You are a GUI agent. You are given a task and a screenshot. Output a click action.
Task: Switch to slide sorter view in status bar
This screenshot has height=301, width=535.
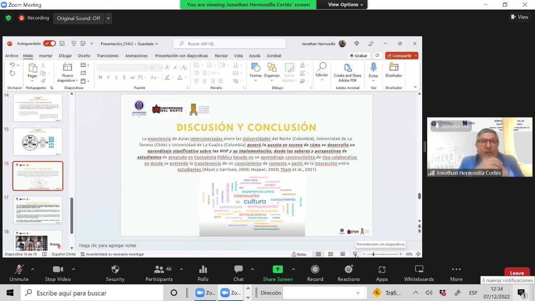tap(330, 254)
